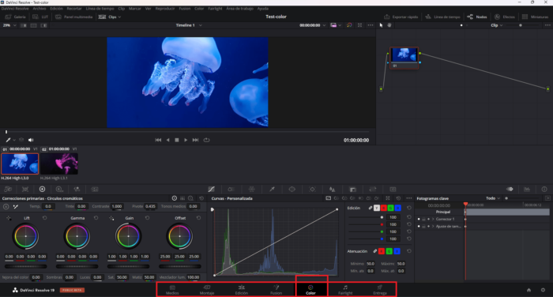Click the Lift reset arrow
553x297 pixels.
(x=44, y=218)
